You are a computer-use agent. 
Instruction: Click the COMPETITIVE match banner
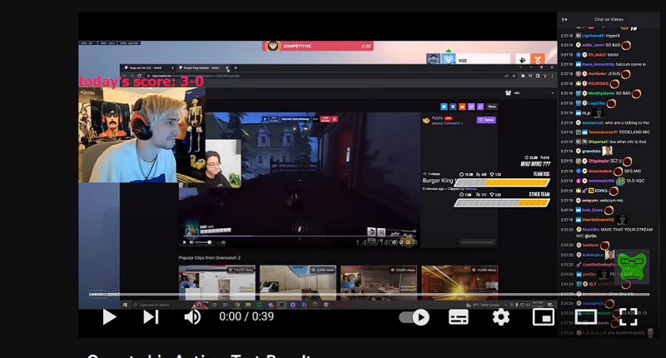tap(318, 46)
